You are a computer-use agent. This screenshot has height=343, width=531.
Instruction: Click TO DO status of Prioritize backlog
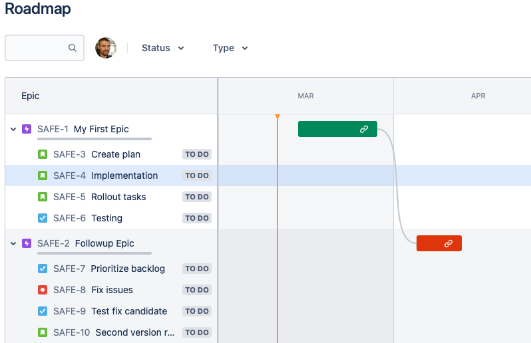197,269
